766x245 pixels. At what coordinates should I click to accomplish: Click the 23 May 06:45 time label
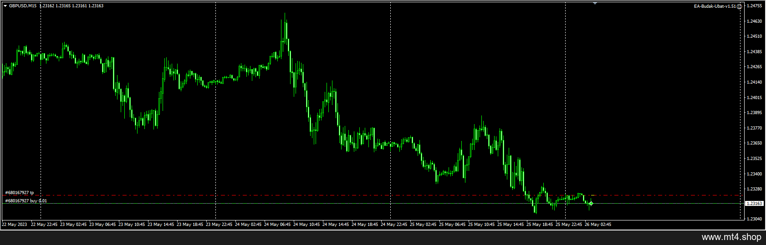click(102, 225)
